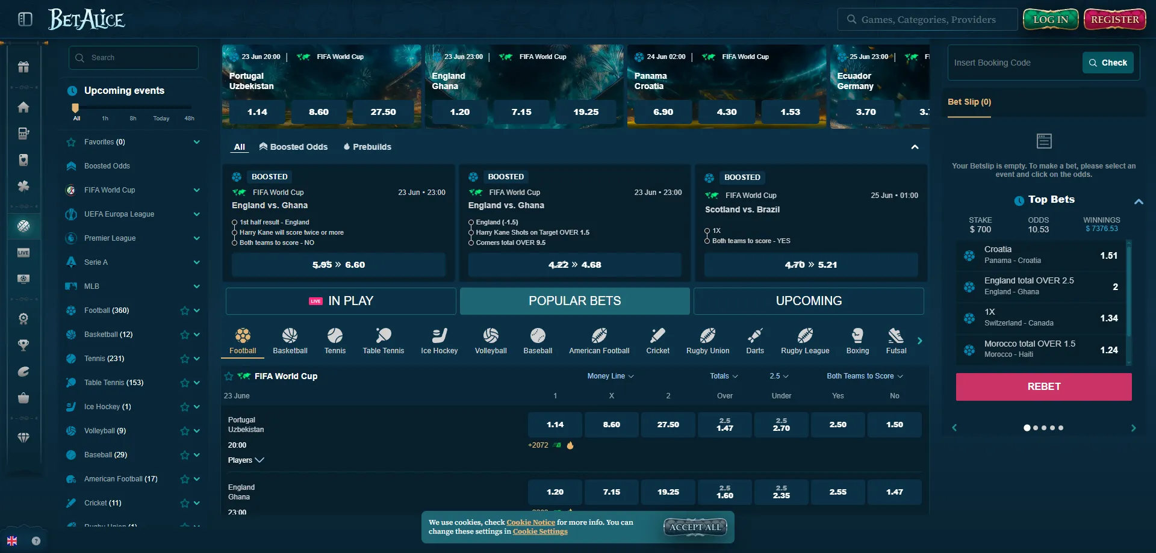This screenshot has height=553, width=1156.
Task: Expand Premier League chevron in sidebar
Action: tap(196, 238)
